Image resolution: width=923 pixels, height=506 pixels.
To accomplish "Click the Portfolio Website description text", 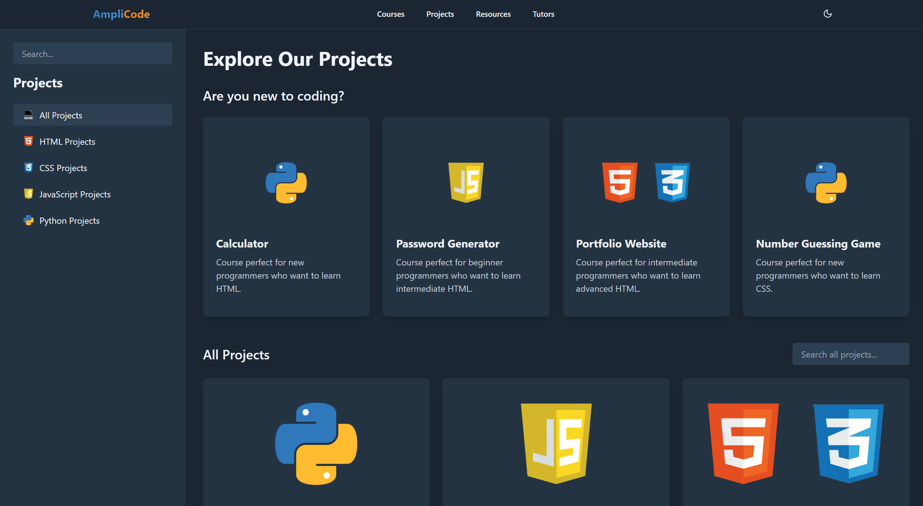I will pos(638,275).
